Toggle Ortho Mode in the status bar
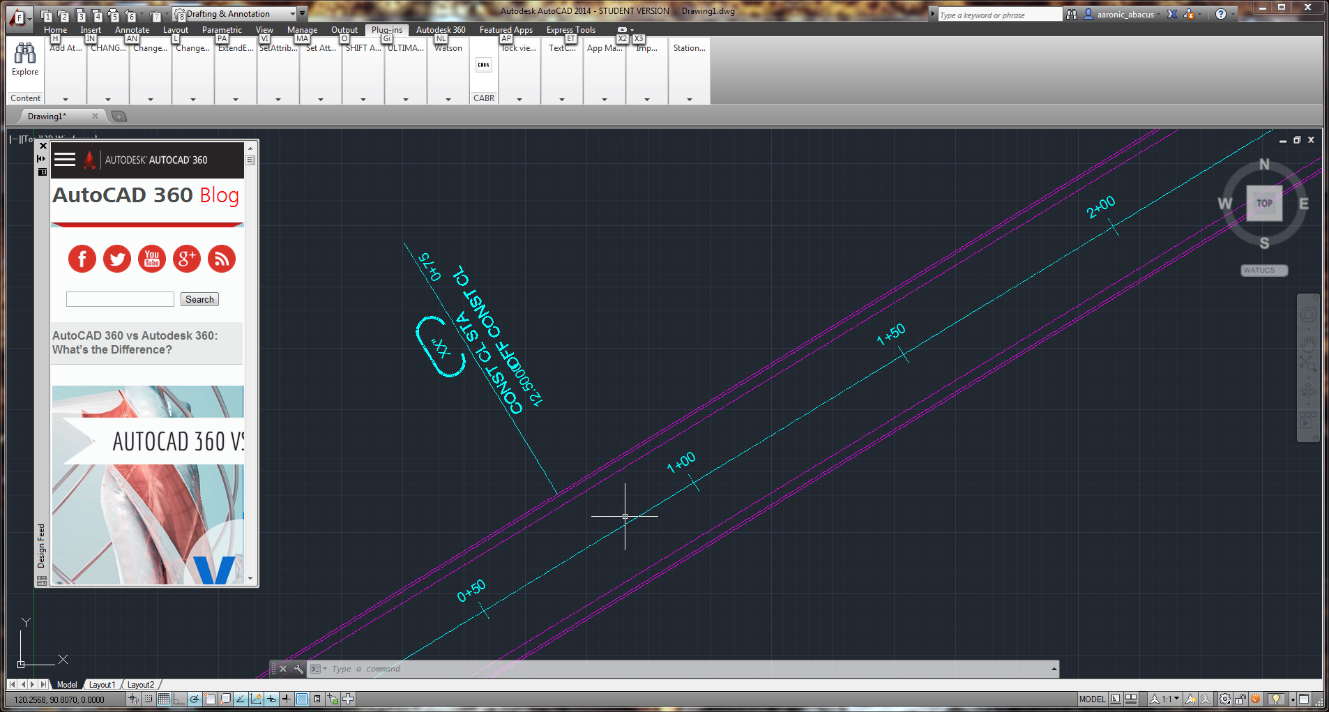1329x712 pixels. pos(179,699)
